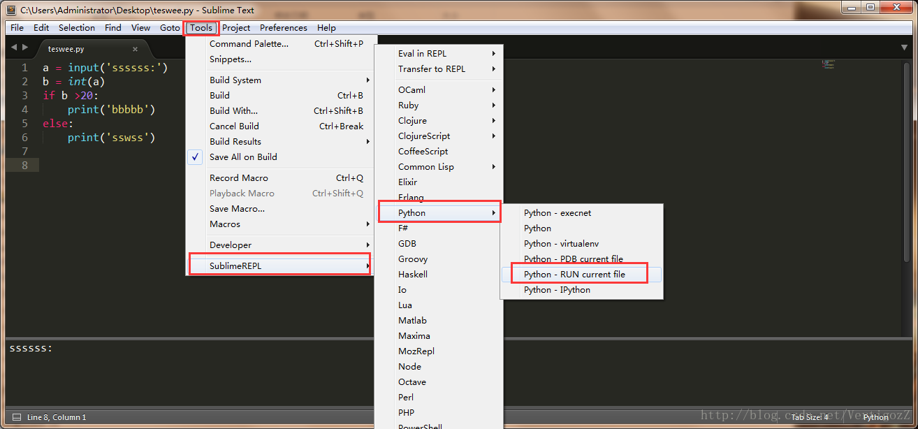Image resolution: width=918 pixels, height=429 pixels.
Task: Open the File menu
Action: coord(17,28)
